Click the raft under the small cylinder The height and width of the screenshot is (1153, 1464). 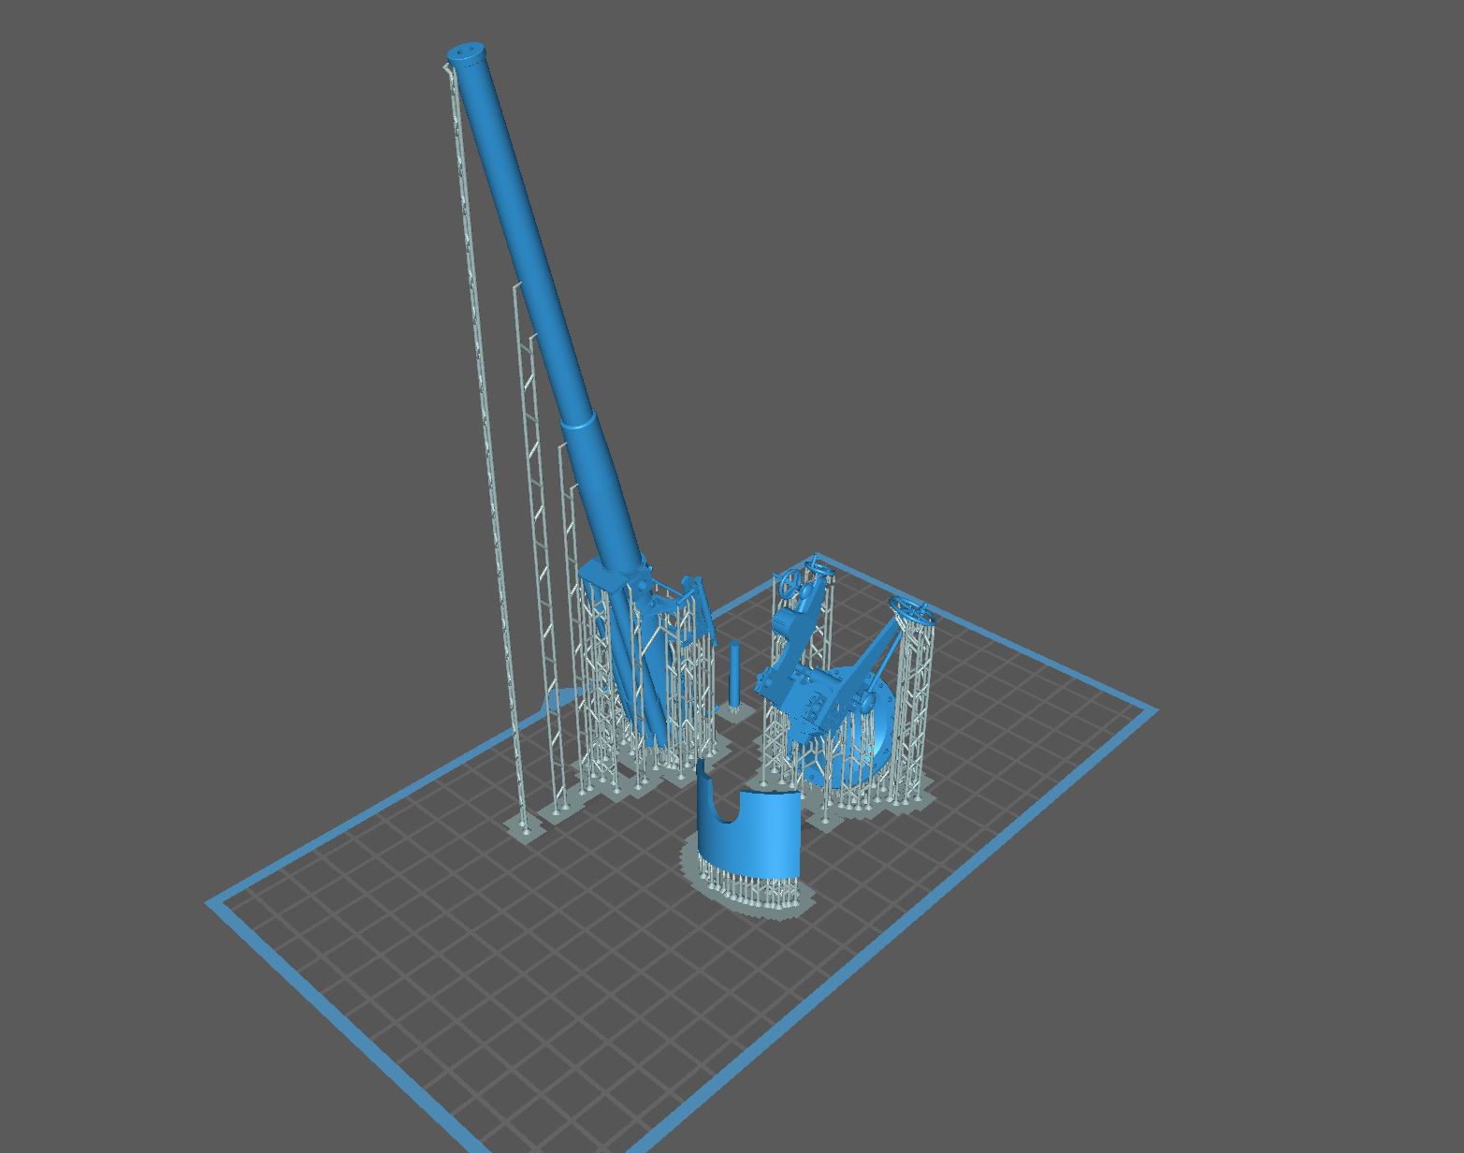[x=735, y=713]
